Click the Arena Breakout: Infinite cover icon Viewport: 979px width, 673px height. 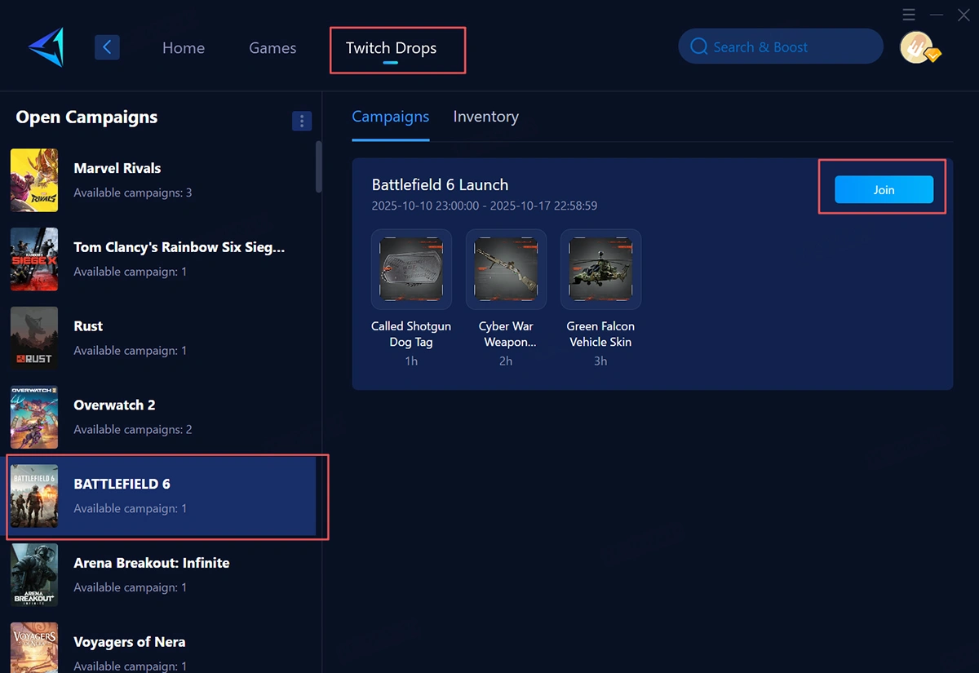[33, 575]
